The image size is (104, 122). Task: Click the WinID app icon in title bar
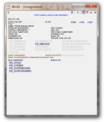pos(9,7)
